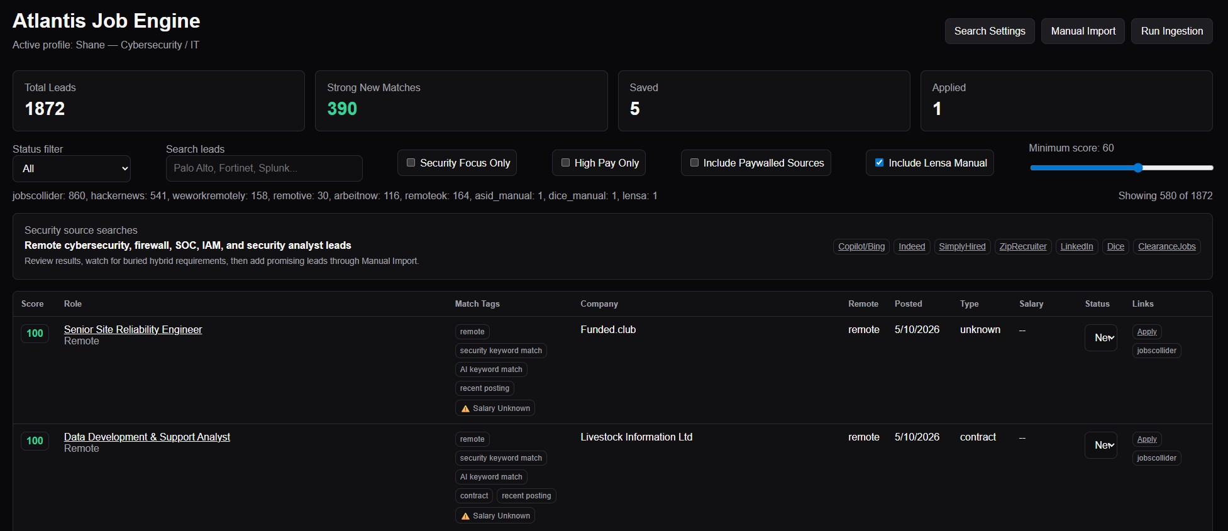
Task: Click the Applied count card
Action: (1066, 101)
